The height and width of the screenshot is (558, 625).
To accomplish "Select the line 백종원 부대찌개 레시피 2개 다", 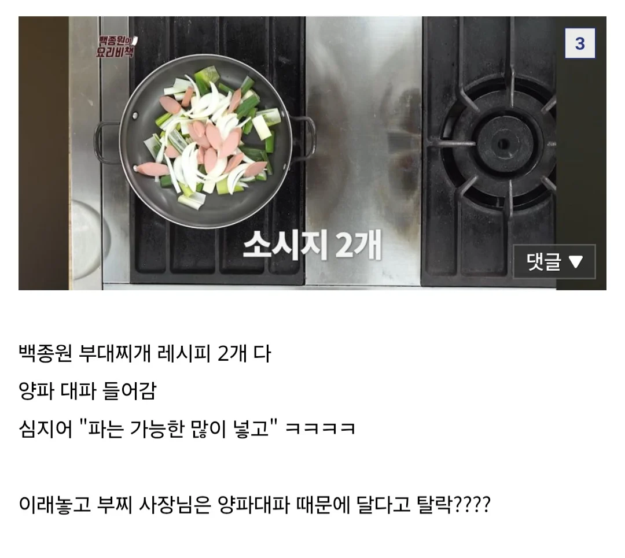I will (145, 353).
